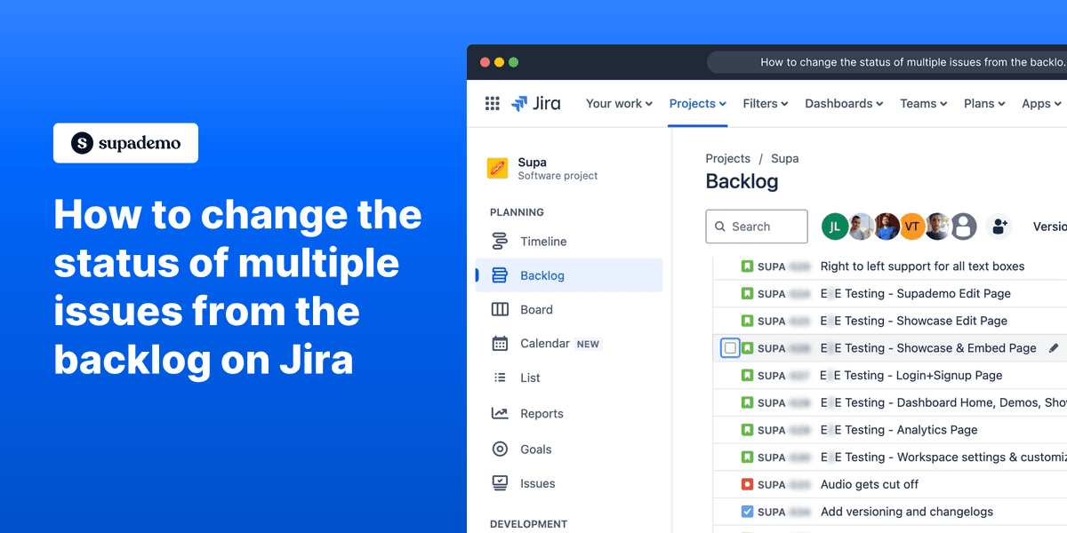Open the Jira app switcher grid
Viewport: 1067px width, 533px height.
(493, 103)
